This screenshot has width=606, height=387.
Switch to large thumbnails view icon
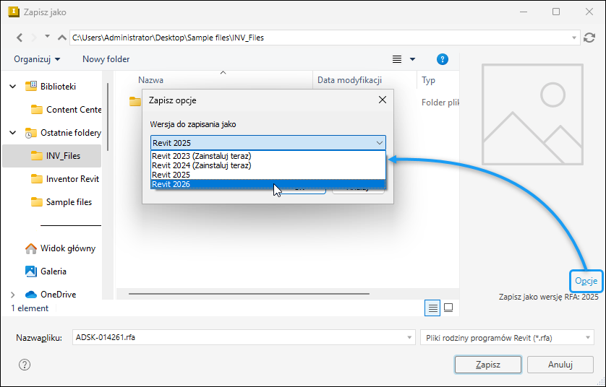(448, 308)
